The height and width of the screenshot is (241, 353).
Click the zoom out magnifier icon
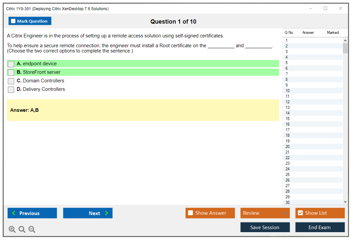tap(32, 230)
